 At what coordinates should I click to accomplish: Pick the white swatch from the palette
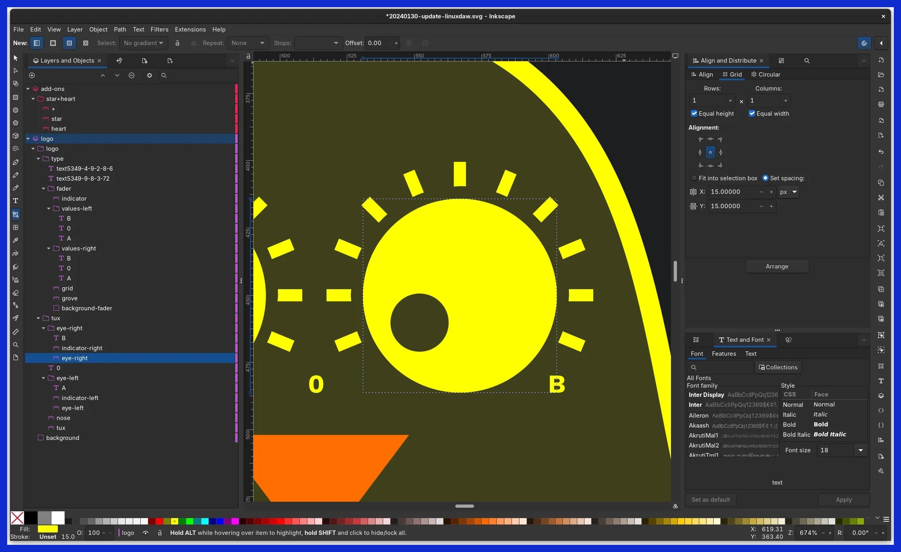pos(58,517)
